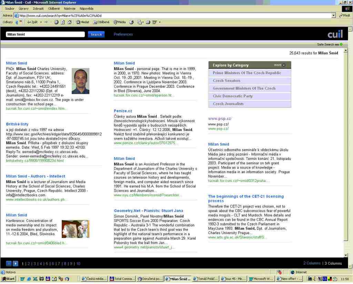Click the cuil logo
This screenshot has width=353, height=284.
[335, 34]
